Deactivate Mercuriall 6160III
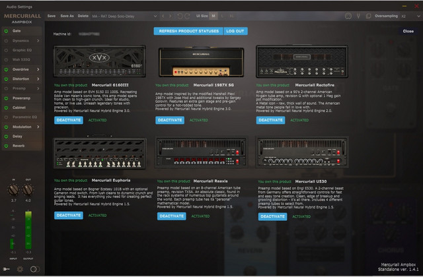 69,120
